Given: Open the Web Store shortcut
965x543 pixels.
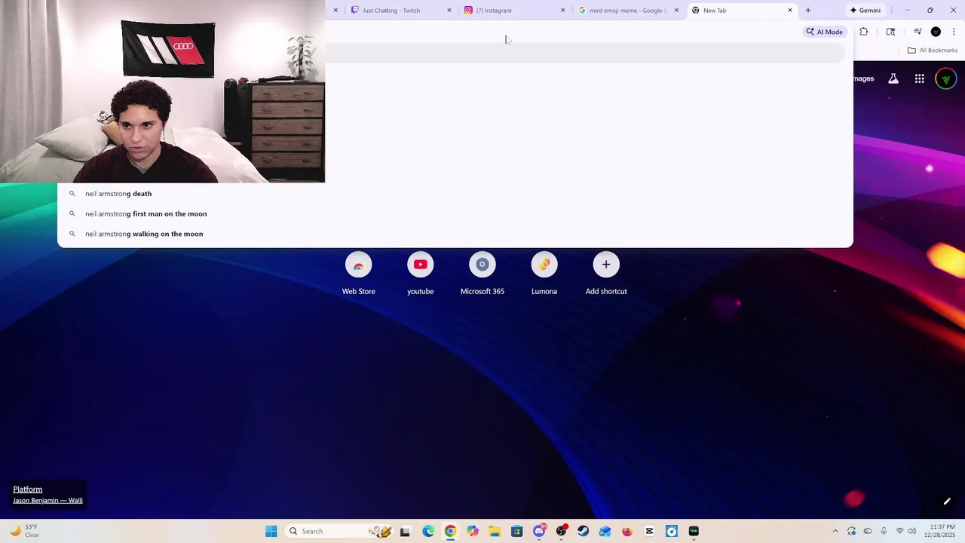Looking at the screenshot, I should [359, 274].
